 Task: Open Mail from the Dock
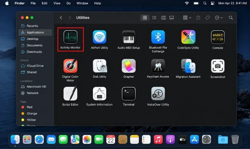51,139
